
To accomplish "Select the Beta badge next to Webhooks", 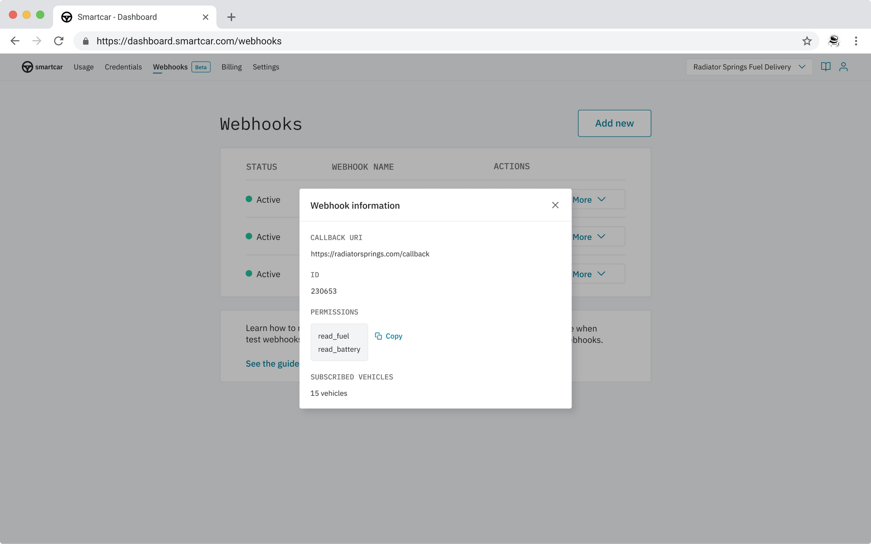I will 201,67.
